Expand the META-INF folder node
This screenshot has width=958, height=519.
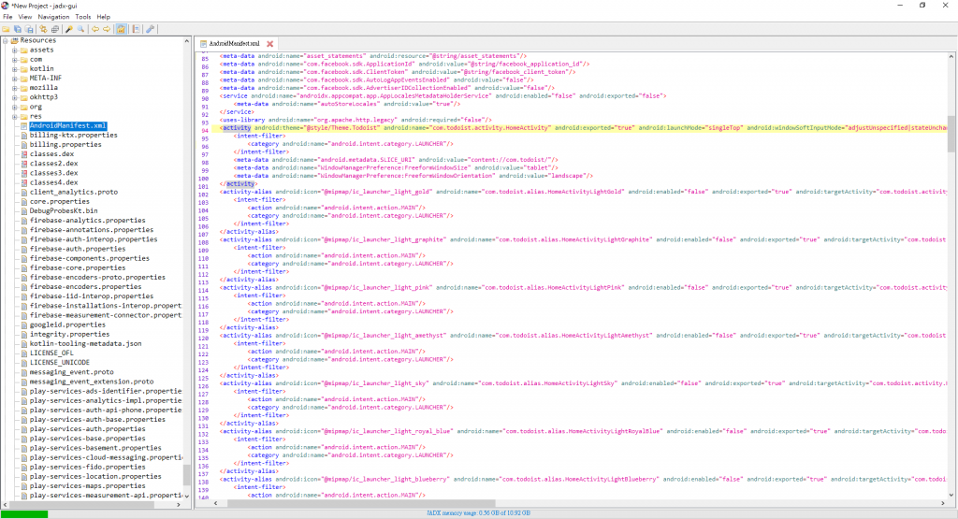tap(15, 79)
